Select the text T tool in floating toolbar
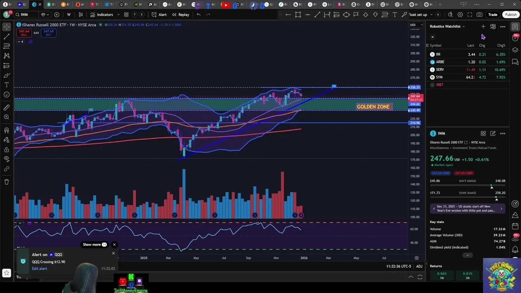The image size is (521, 293). pos(394,15)
